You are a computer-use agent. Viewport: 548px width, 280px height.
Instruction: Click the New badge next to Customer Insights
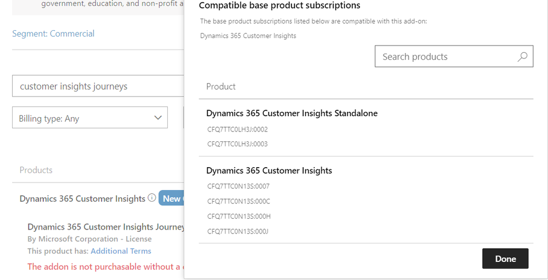point(172,198)
